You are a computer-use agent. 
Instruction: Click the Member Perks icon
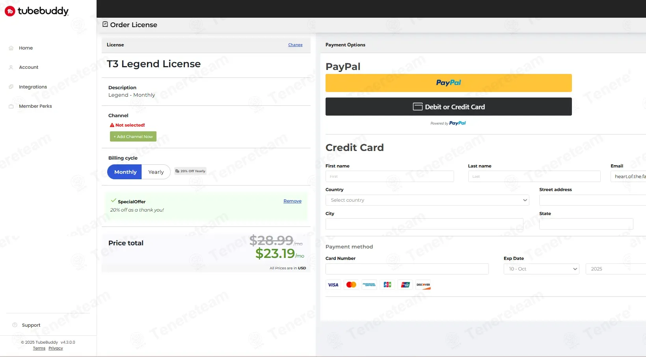pos(11,106)
